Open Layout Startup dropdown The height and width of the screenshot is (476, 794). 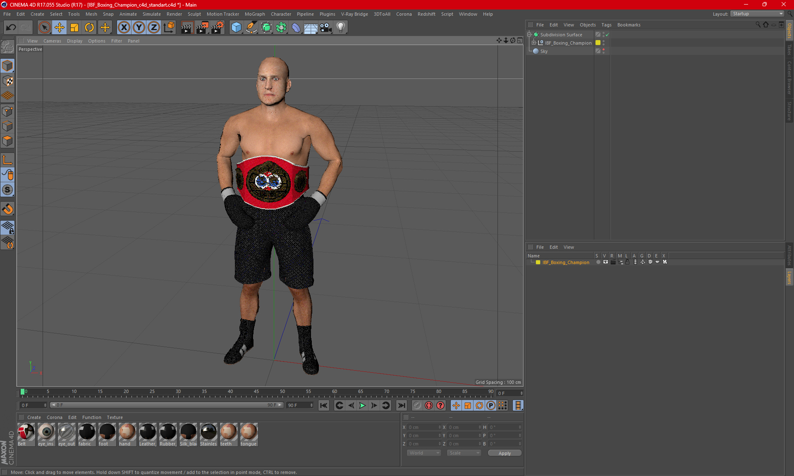coord(757,14)
